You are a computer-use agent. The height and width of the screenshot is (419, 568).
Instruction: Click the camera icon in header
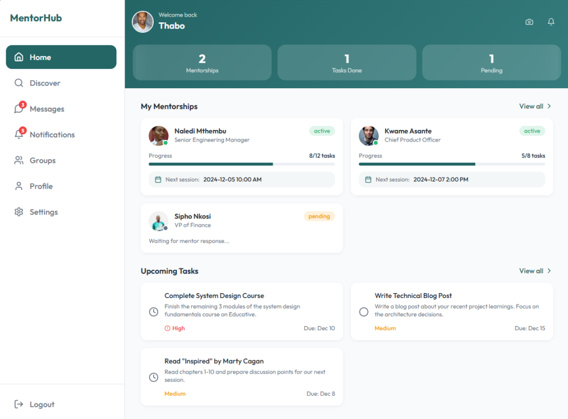pyautogui.click(x=529, y=22)
